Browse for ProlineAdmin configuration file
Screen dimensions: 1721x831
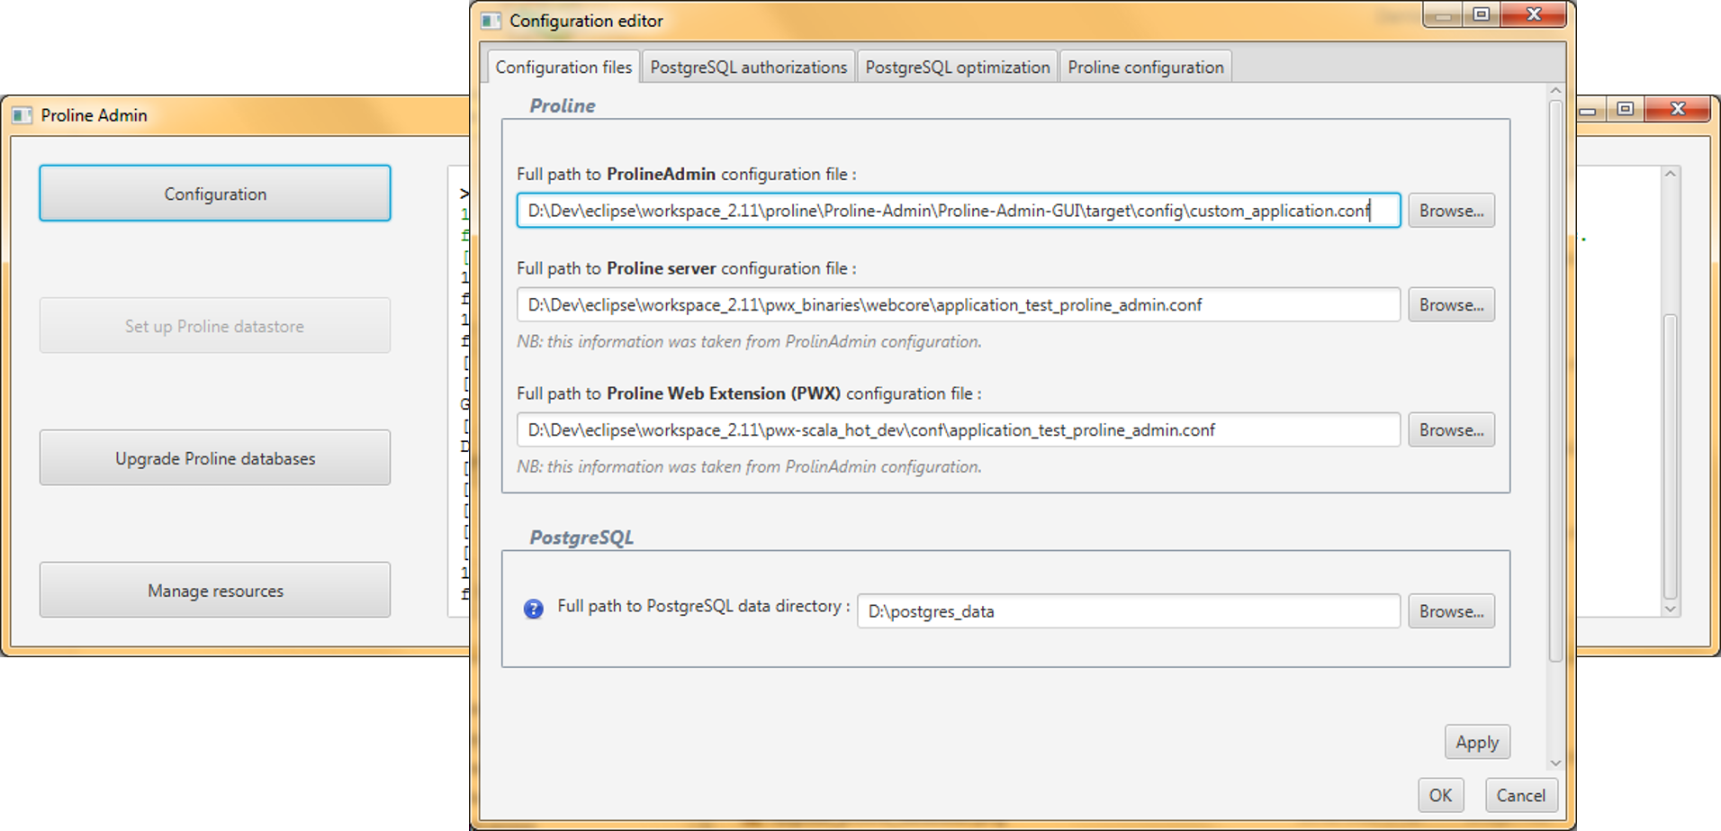point(1451,211)
